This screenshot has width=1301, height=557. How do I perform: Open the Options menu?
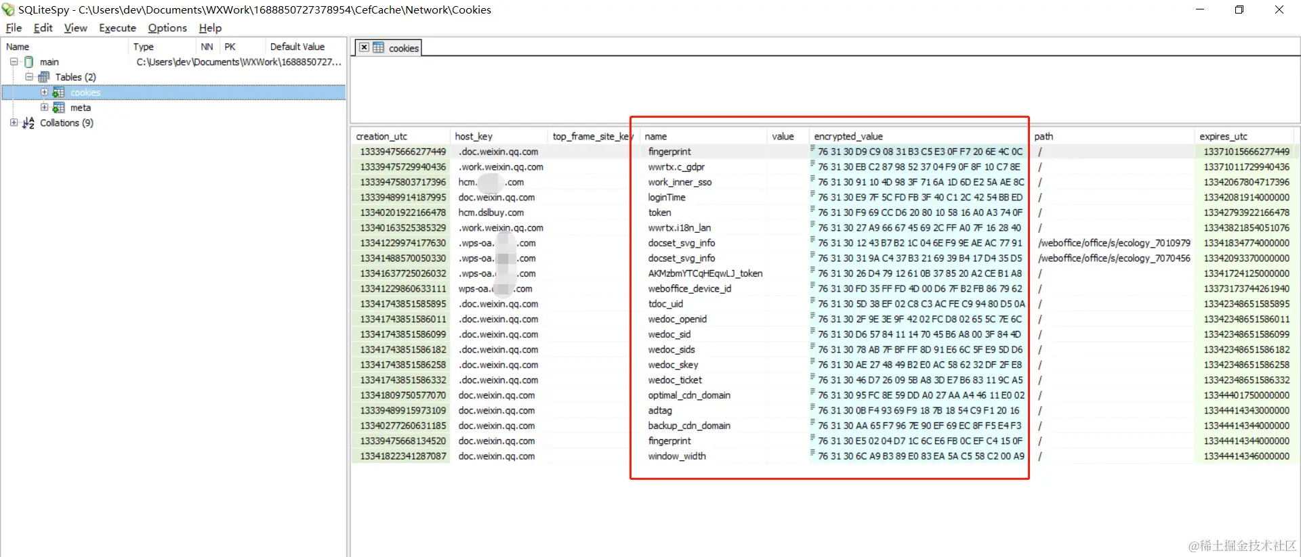click(167, 28)
